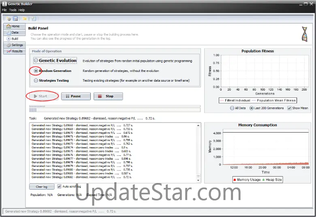This screenshot has width=316, height=217.
Task: Click the Task status line text
Action: (x=100, y=118)
